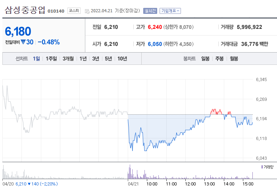Click the 6,269 price axis label
The width and height of the screenshot is (277, 191).
262,99
